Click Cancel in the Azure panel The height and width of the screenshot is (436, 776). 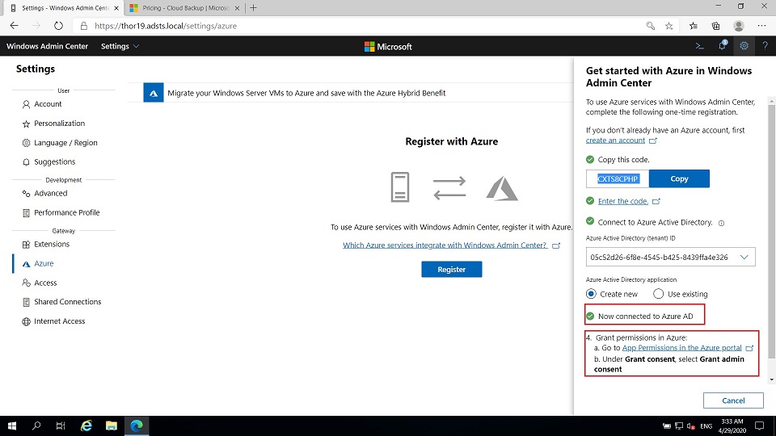[733, 400]
